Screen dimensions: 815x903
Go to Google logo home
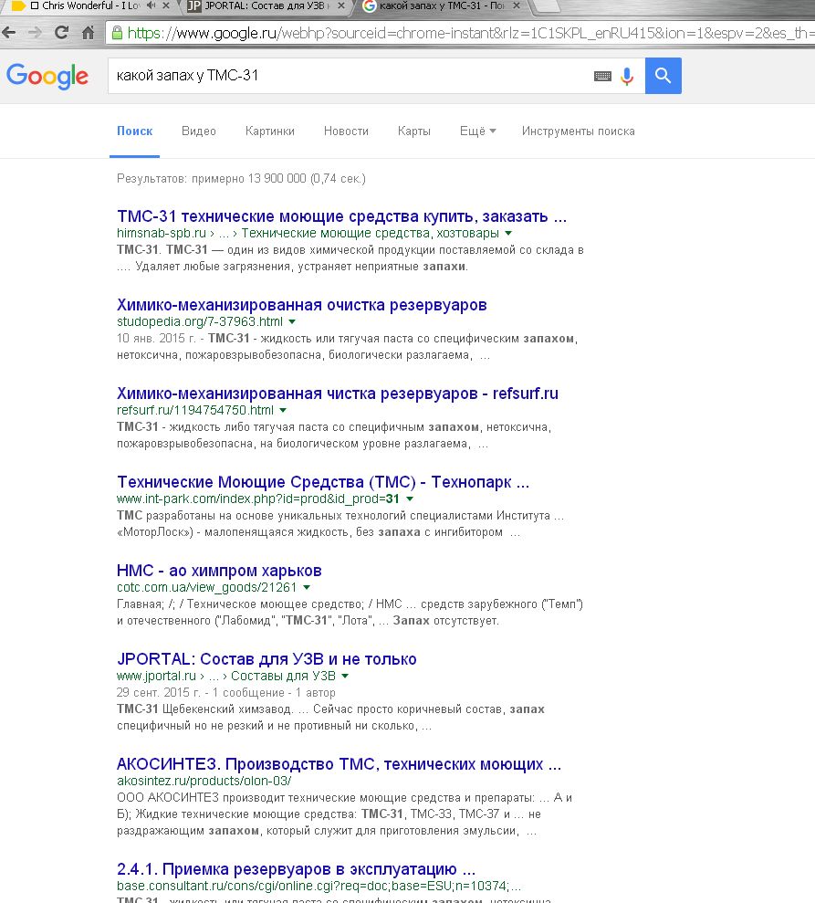pos(47,76)
